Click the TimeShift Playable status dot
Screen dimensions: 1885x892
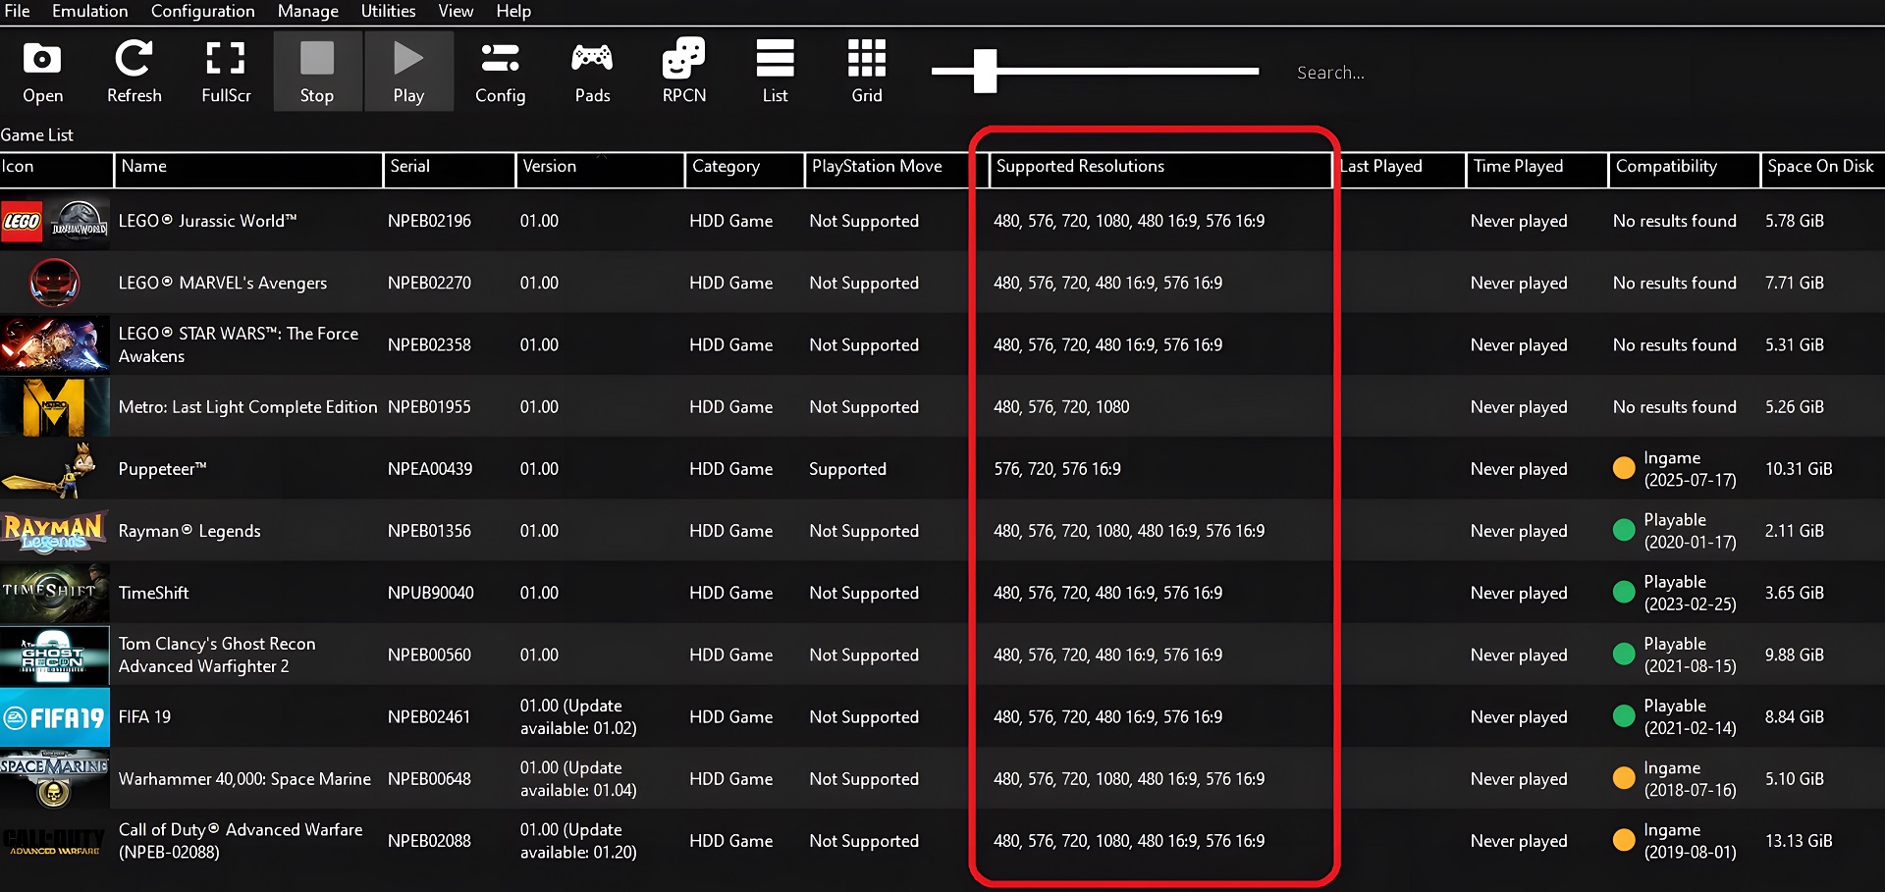(x=1624, y=592)
